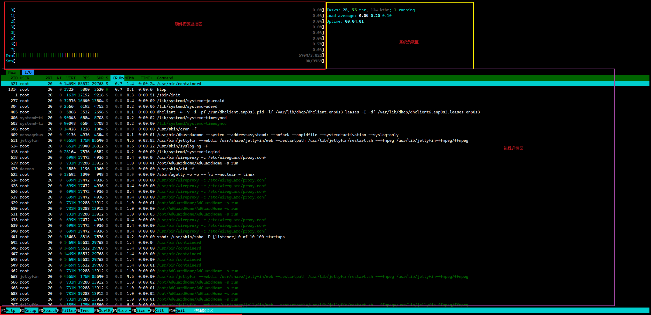
Task: Select the /usr/sbin/atd -f row
Action: tap(325, 169)
